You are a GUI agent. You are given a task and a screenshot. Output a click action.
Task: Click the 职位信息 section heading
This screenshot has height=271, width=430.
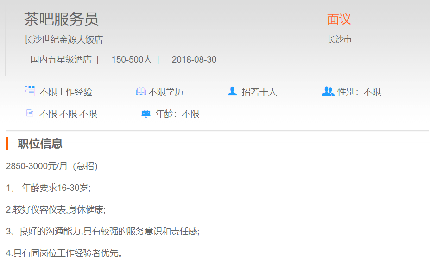click(40, 144)
